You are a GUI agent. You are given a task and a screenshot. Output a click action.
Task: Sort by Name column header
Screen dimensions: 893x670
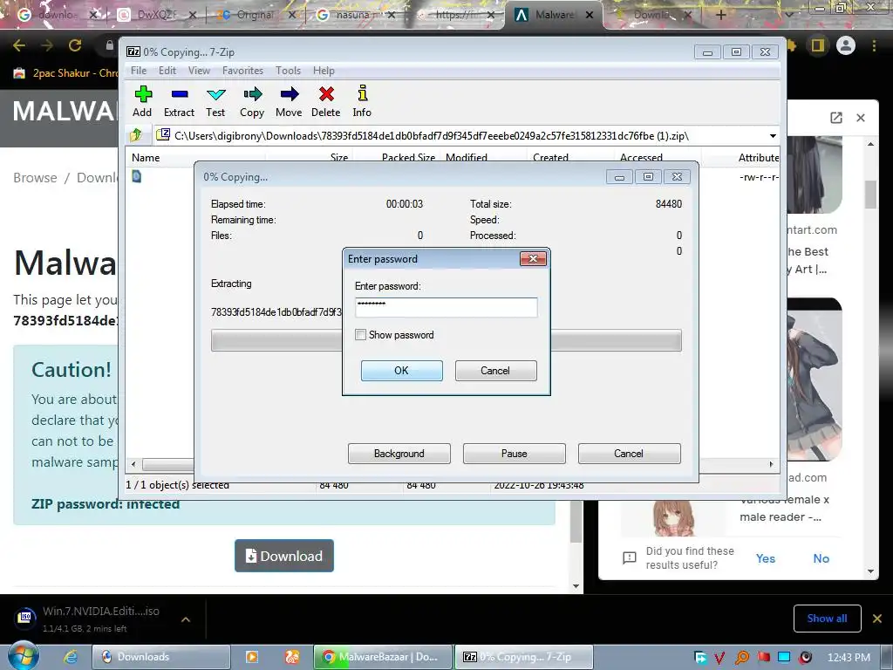pyautogui.click(x=195, y=157)
